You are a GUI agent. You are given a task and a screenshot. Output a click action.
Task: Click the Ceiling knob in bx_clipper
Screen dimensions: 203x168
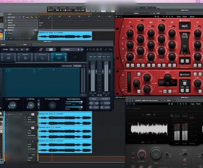click(142, 154)
